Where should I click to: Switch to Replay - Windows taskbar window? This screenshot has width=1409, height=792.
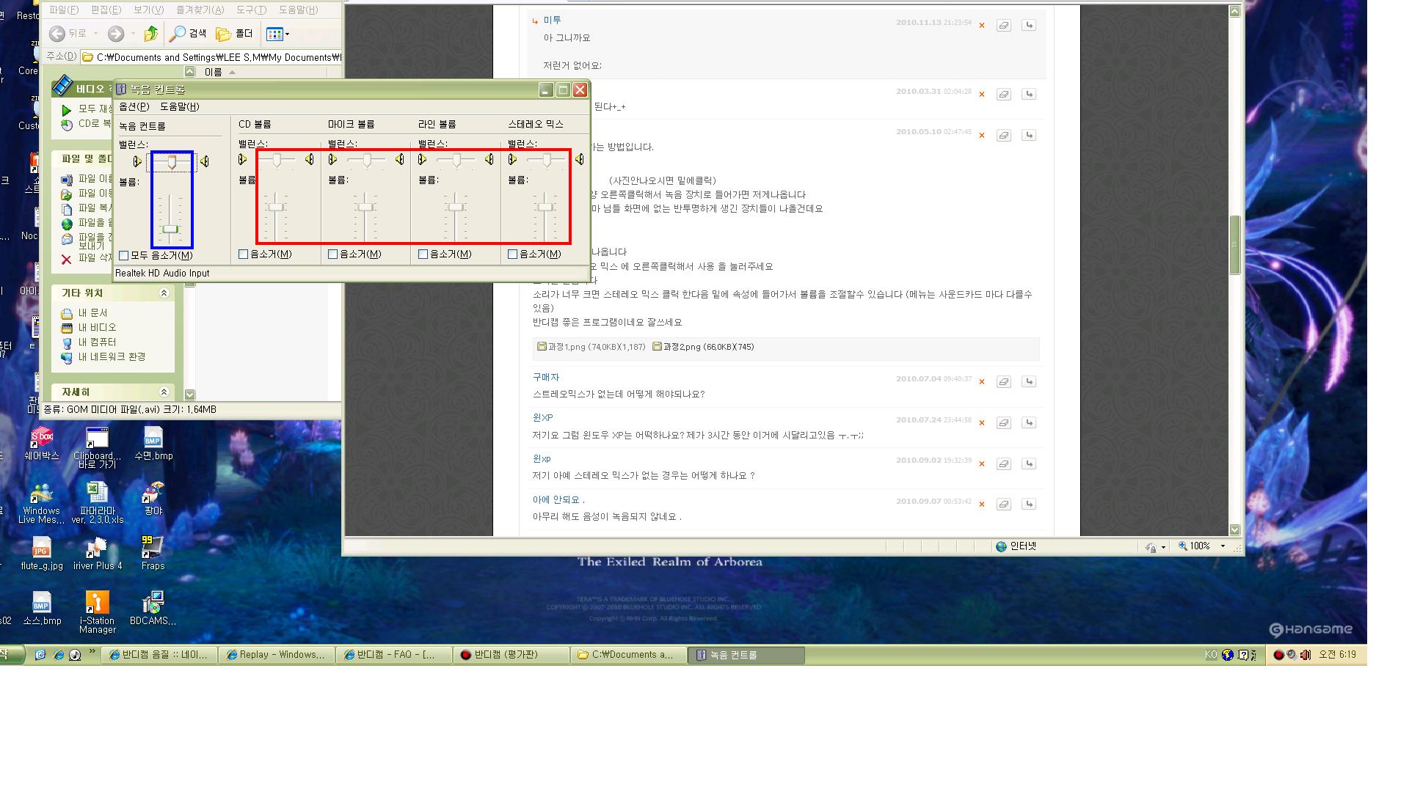coord(277,655)
